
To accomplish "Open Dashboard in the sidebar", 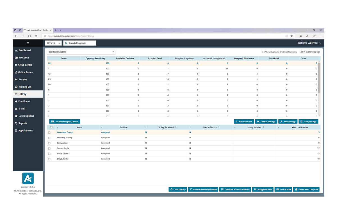I will (x=28, y=50).
